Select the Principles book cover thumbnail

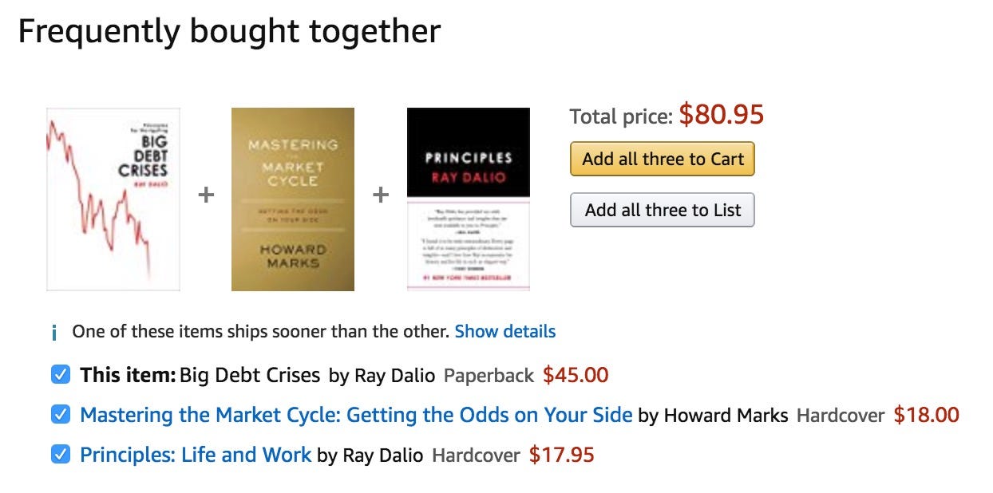click(x=468, y=199)
